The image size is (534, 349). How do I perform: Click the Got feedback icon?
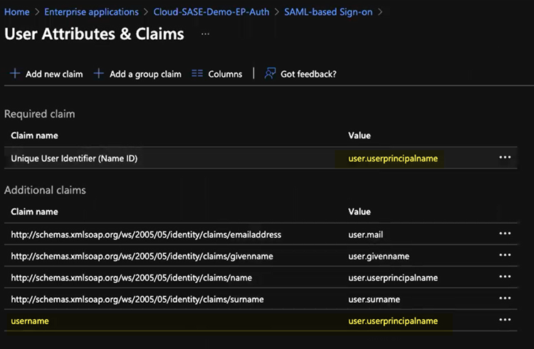click(270, 74)
